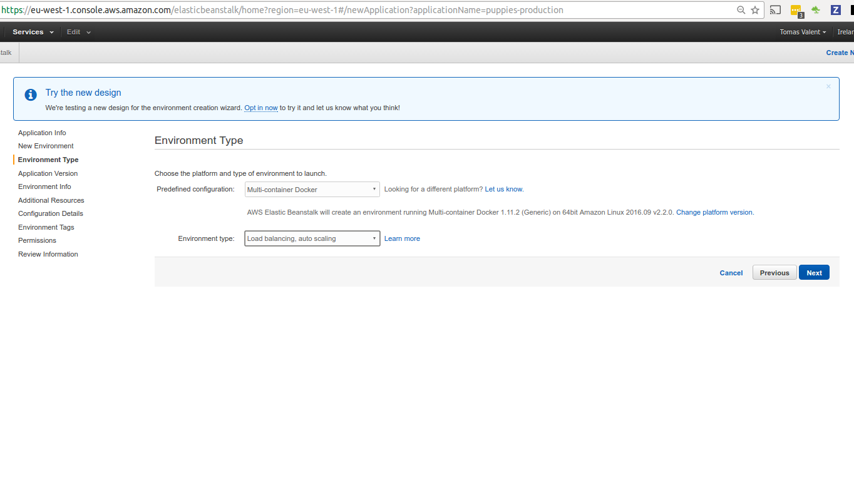The height and width of the screenshot is (480, 854).
Task: Click the browser zoom magnifier icon
Action: pyautogui.click(x=741, y=10)
